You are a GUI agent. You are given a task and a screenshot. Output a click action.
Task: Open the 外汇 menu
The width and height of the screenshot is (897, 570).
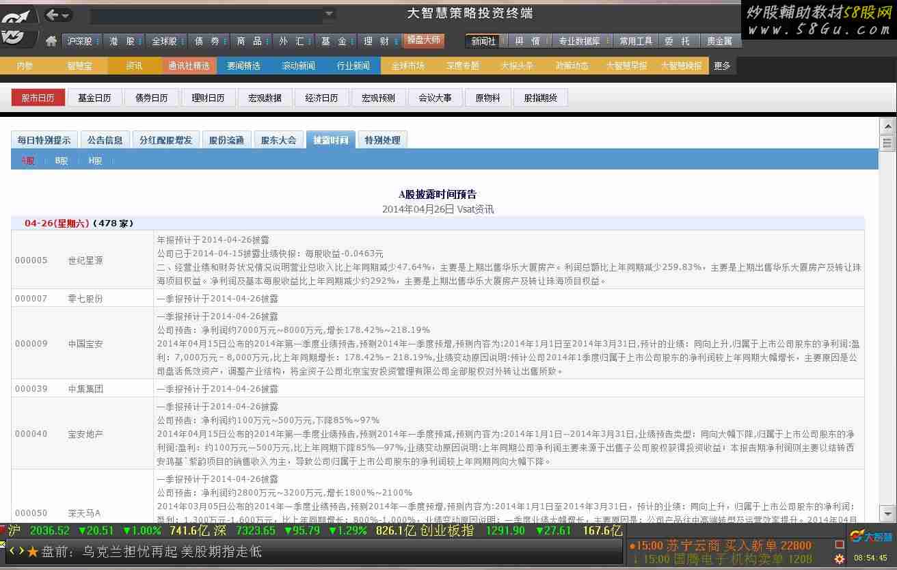(x=293, y=41)
